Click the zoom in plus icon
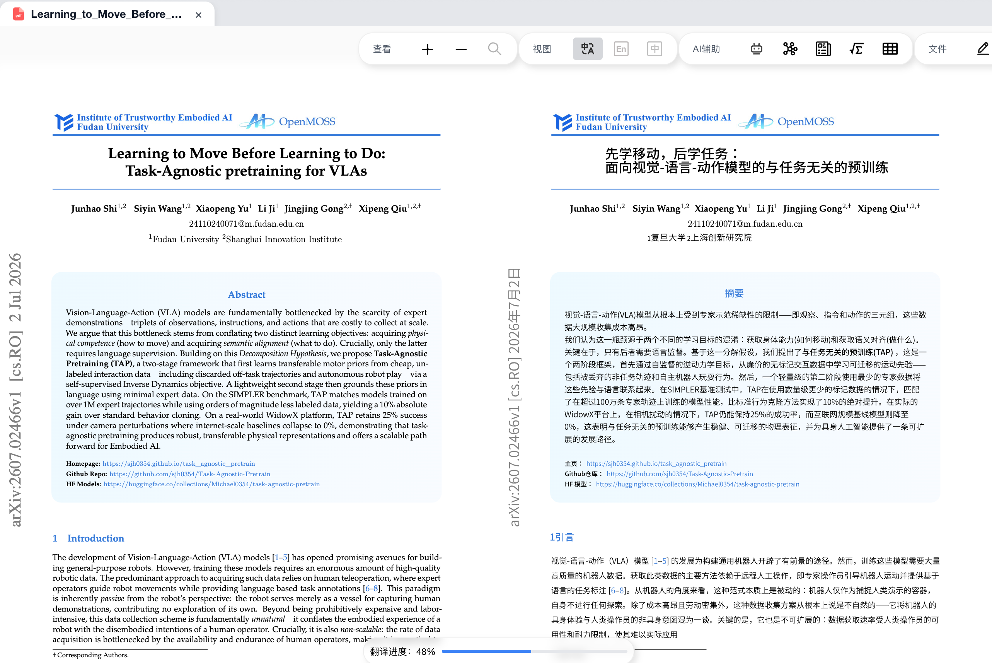The width and height of the screenshot is (992, 663). pos(428,49)
